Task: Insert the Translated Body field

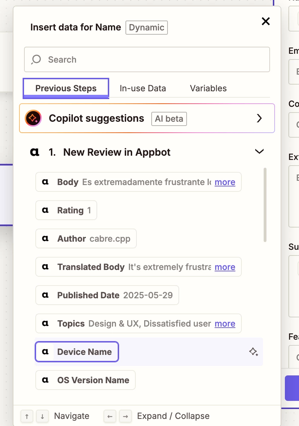Action: (139, 267)
